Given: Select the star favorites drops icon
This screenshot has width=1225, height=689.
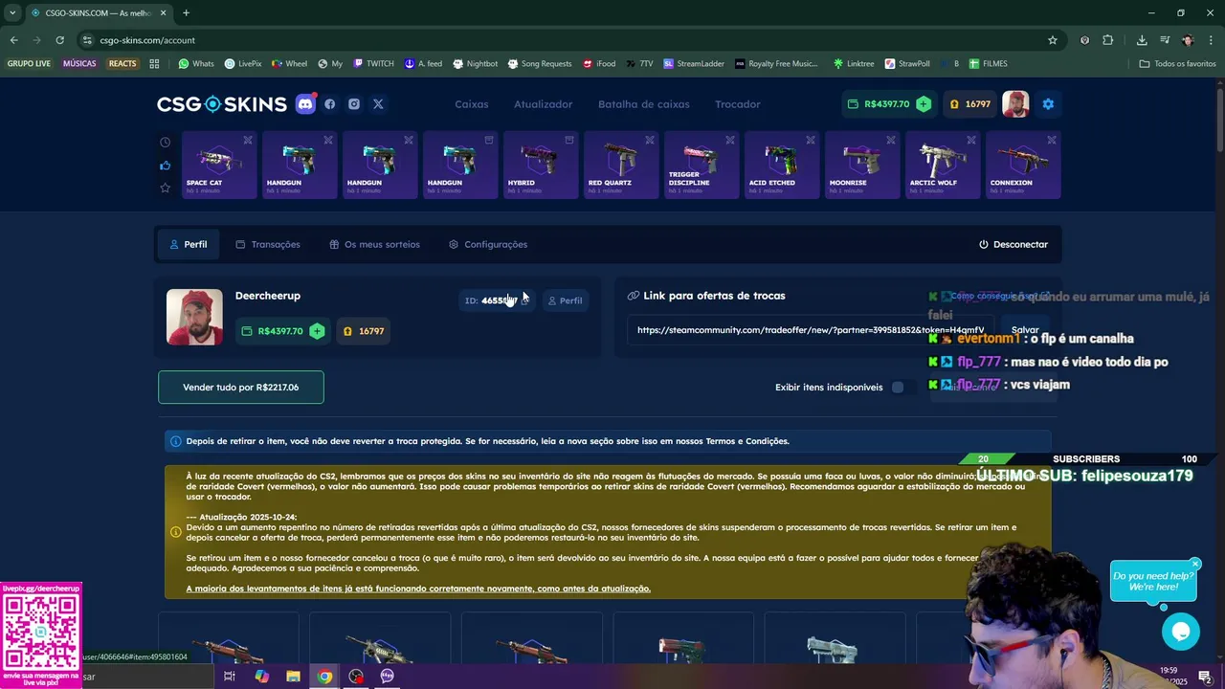Looking at the screenshot, I should coord(165,188).
